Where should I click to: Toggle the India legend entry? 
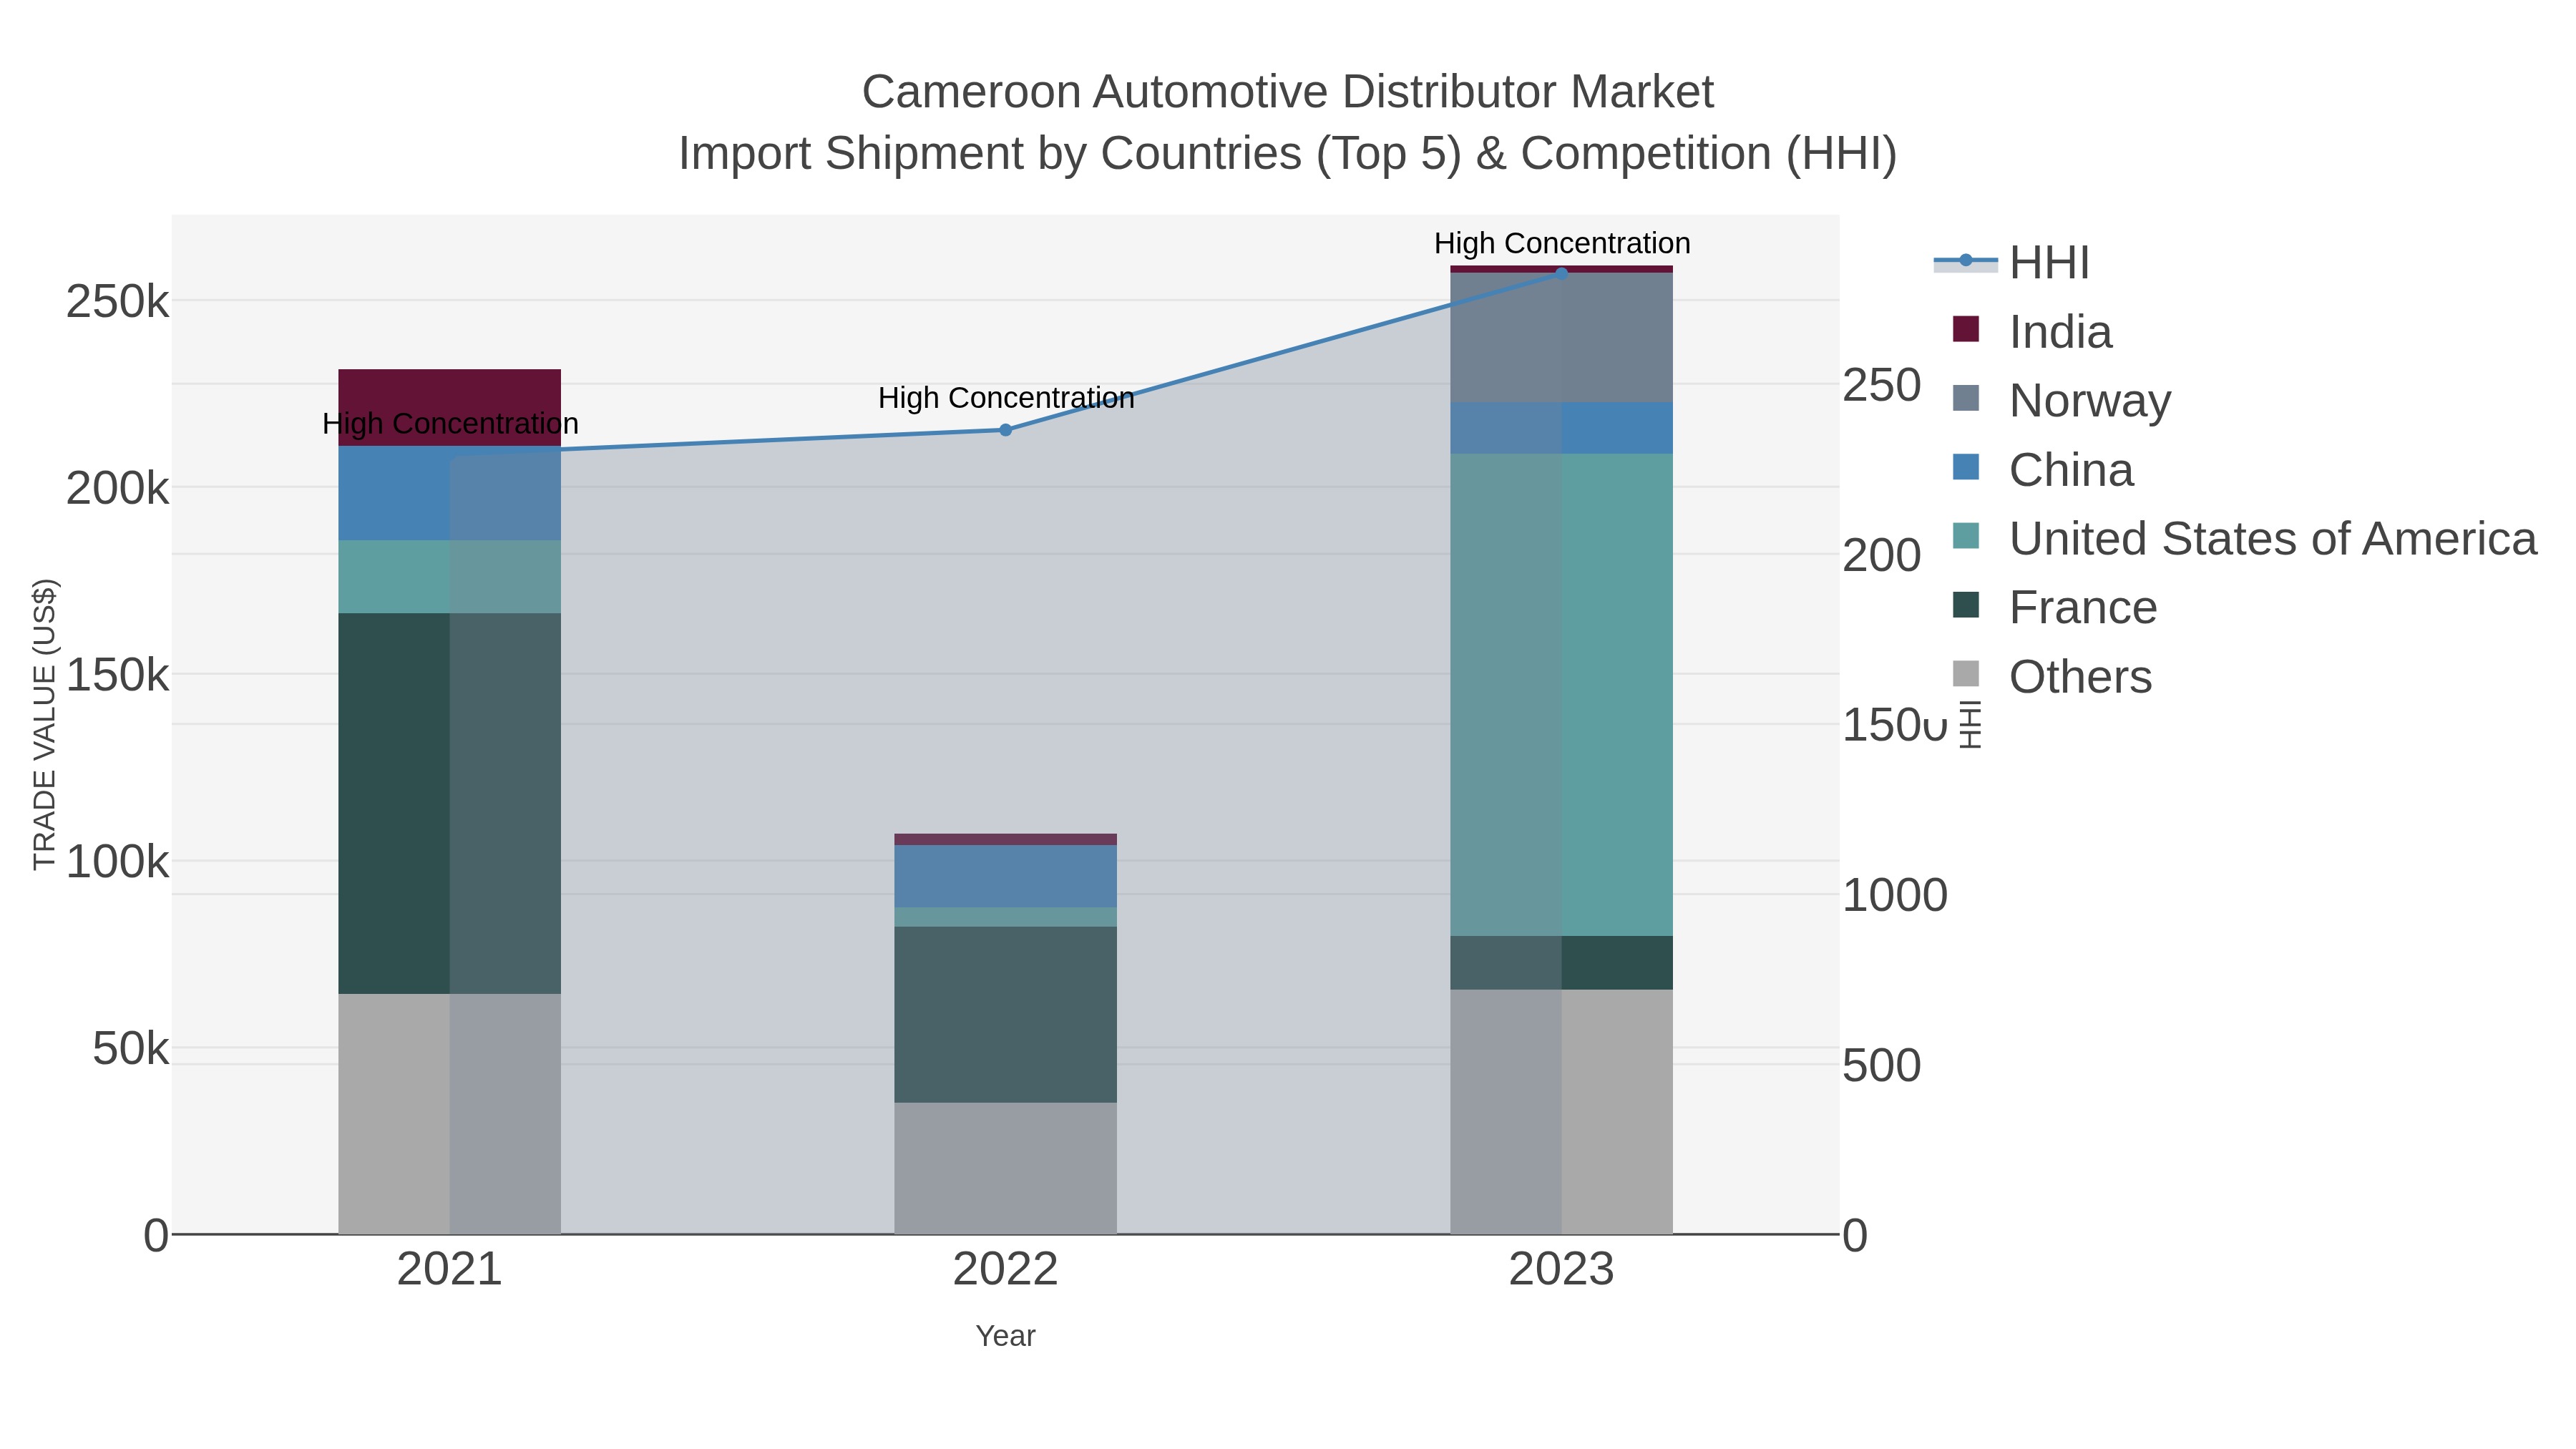pos(2034,332)
